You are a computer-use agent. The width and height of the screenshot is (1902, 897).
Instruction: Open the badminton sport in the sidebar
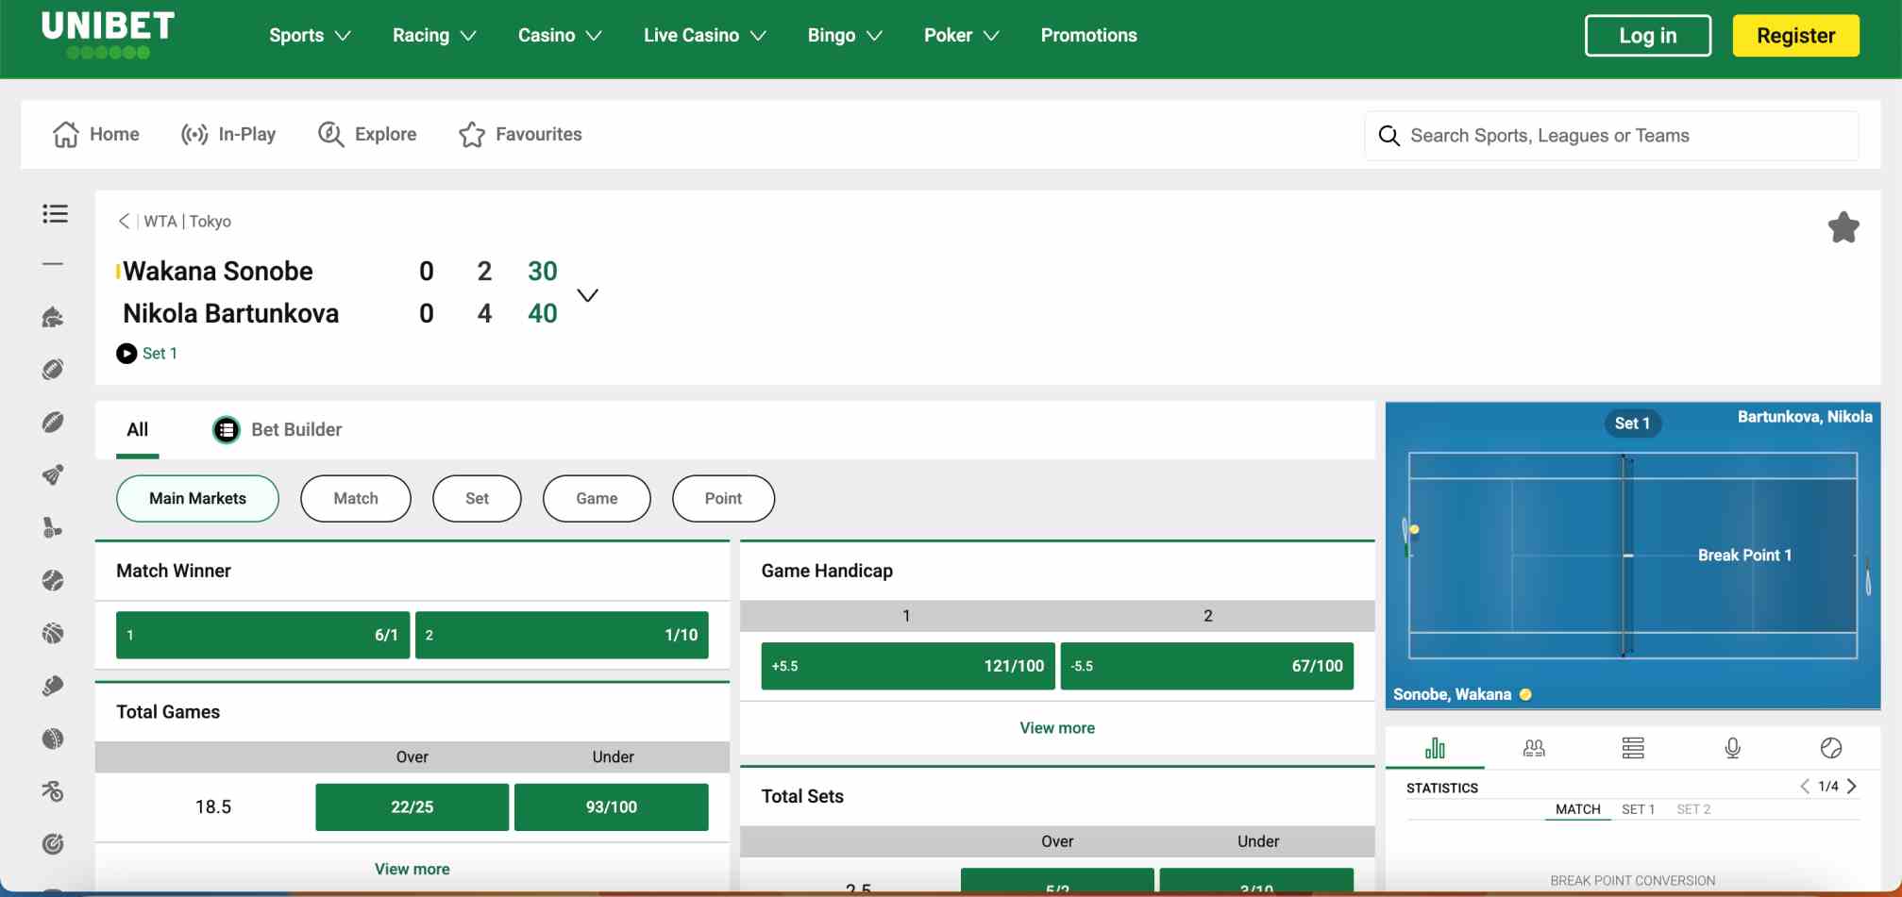pos(55,474)
